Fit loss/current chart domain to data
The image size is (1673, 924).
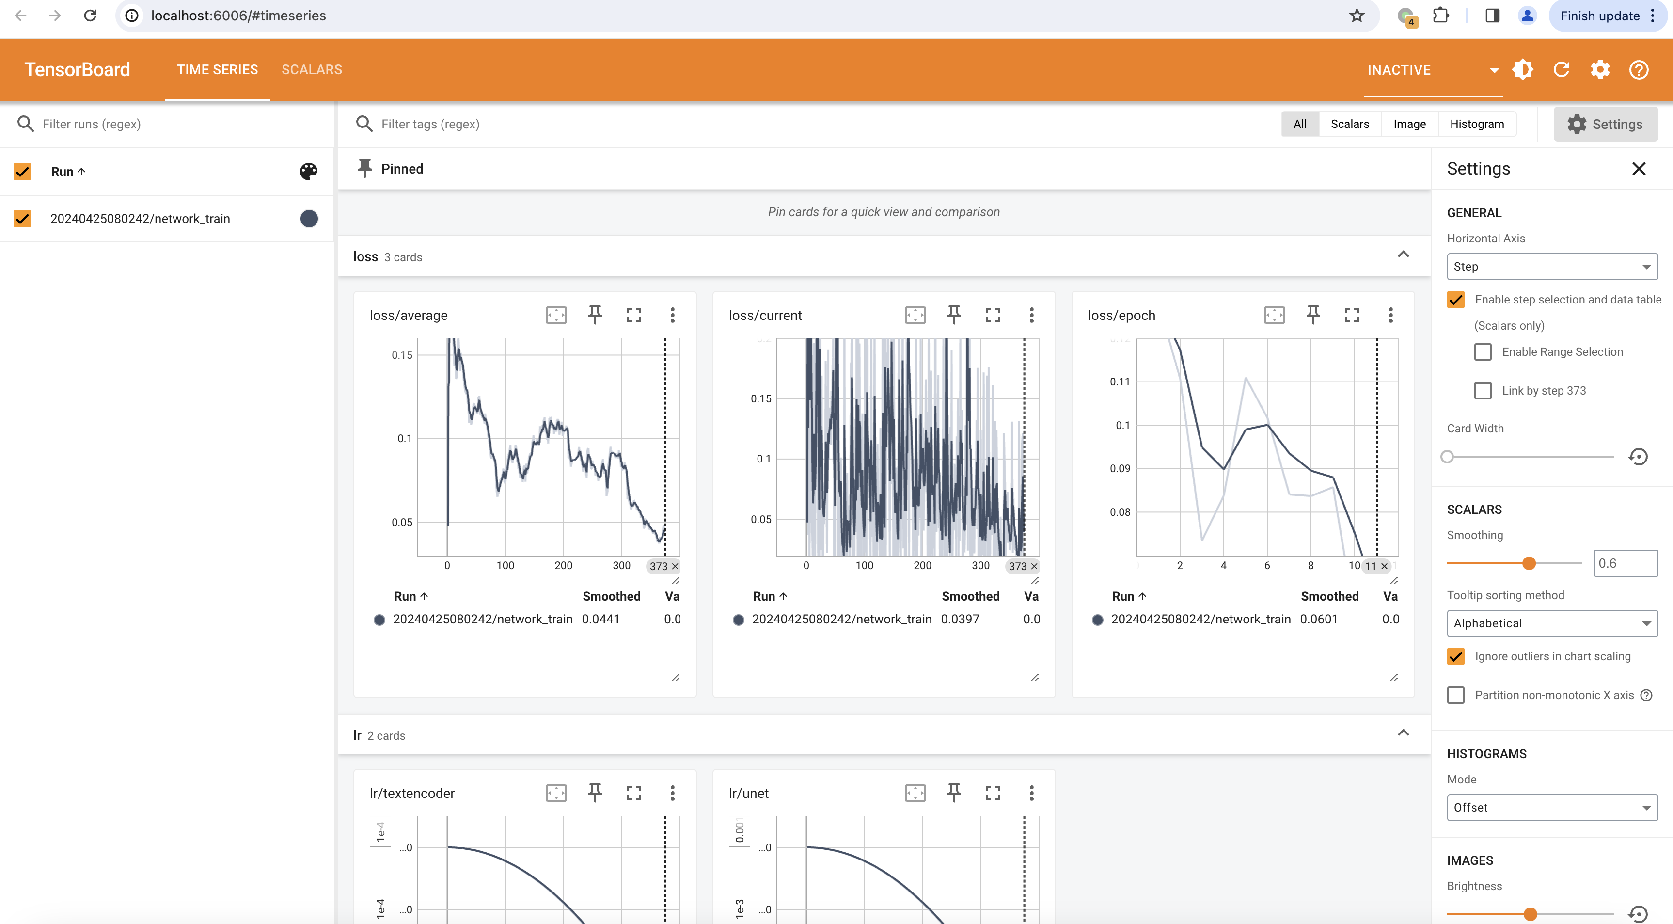[x=915, y=315]
